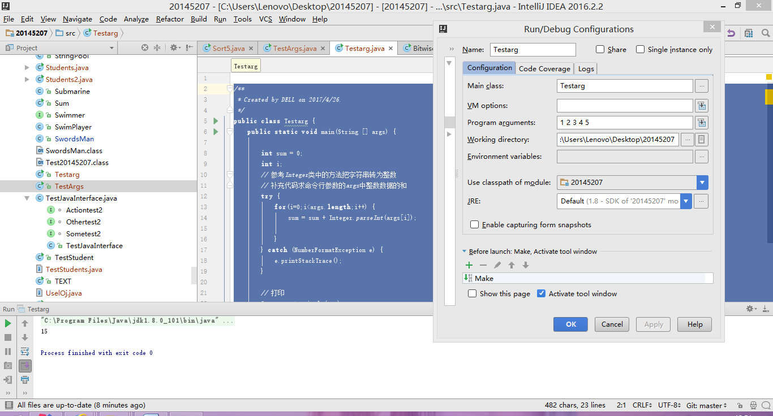Viewport: 773px width, 416px height.
Task: Click the move task up arrow
Action: click(x=512, y=265)
